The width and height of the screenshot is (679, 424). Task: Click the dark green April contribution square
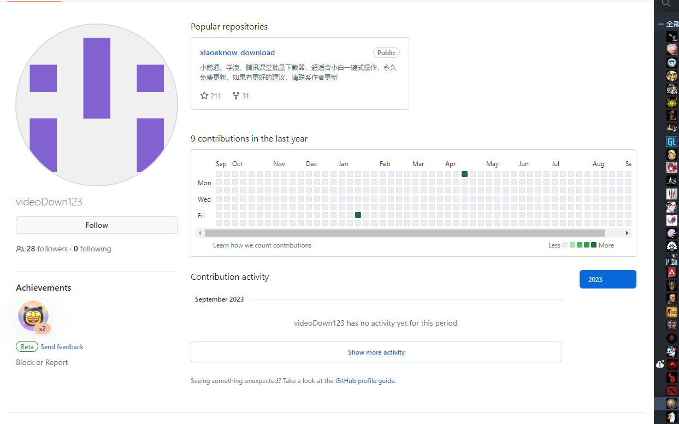pyautogui.click(x=464, y=174)
